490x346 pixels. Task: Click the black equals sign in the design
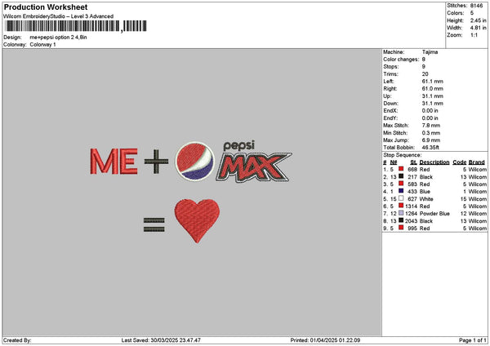click(154, 225)
